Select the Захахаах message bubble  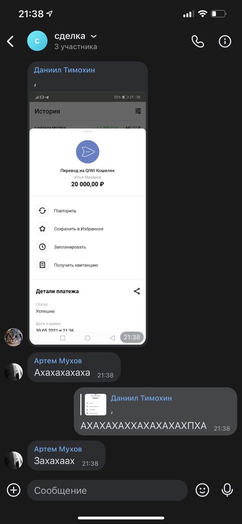click(x=66, y=456)
